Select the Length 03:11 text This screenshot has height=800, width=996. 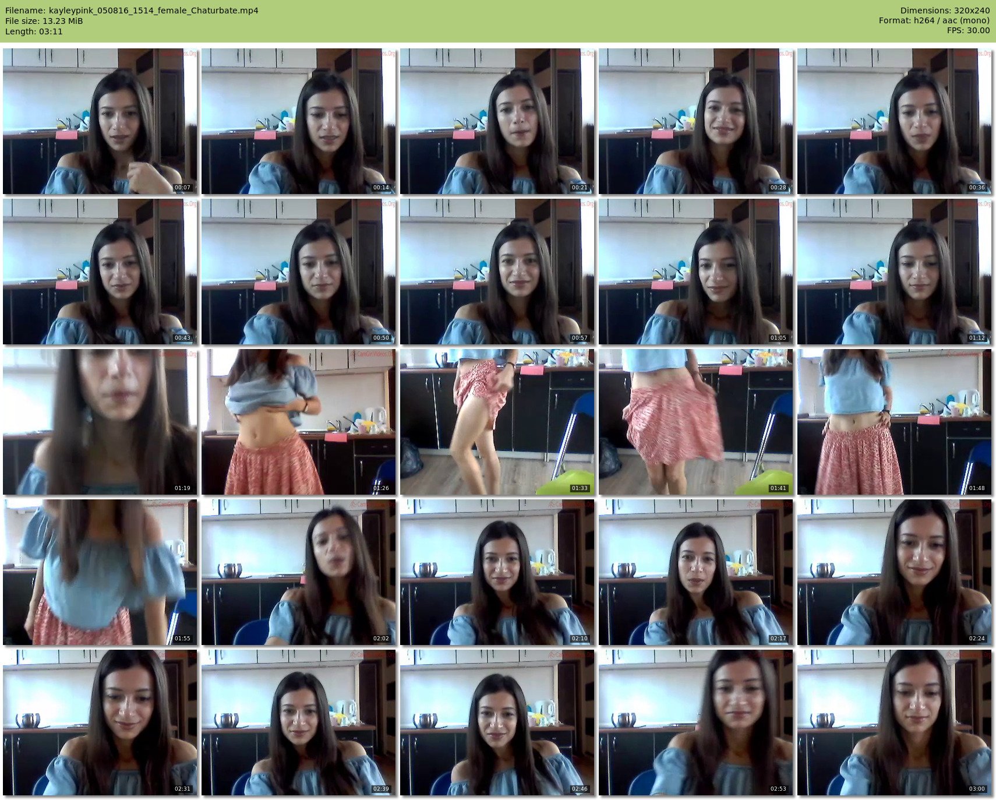coord(34,31)
